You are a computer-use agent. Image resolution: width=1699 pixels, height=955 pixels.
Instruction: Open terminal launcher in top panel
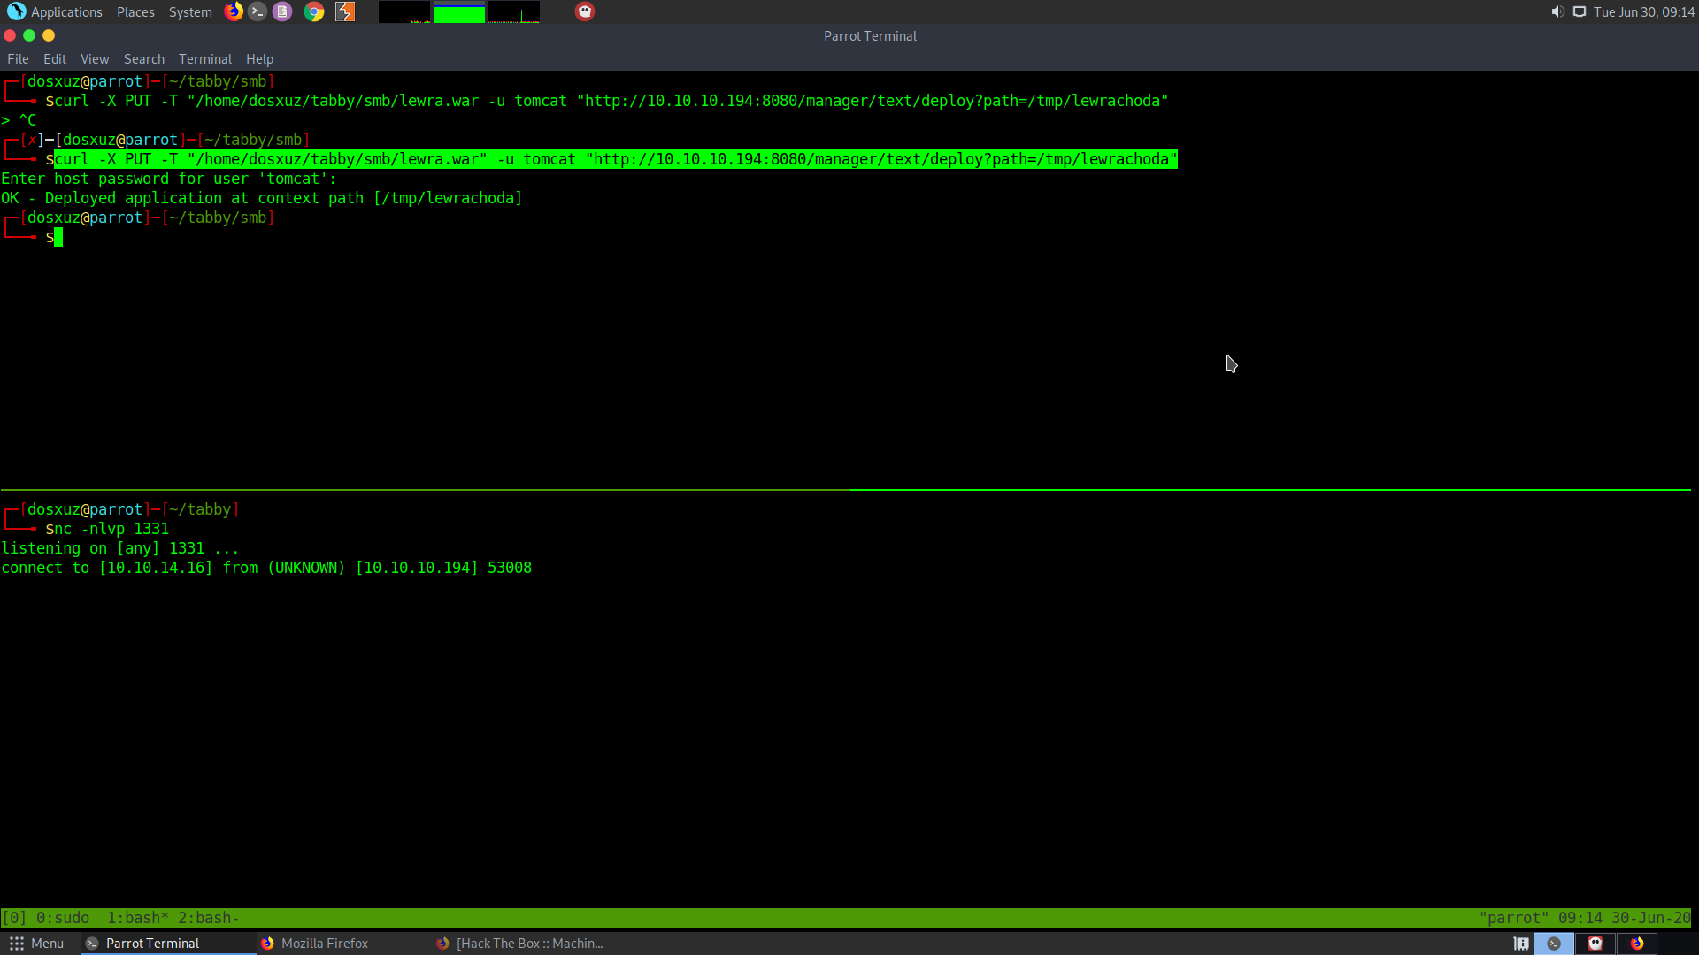(258, 11)
